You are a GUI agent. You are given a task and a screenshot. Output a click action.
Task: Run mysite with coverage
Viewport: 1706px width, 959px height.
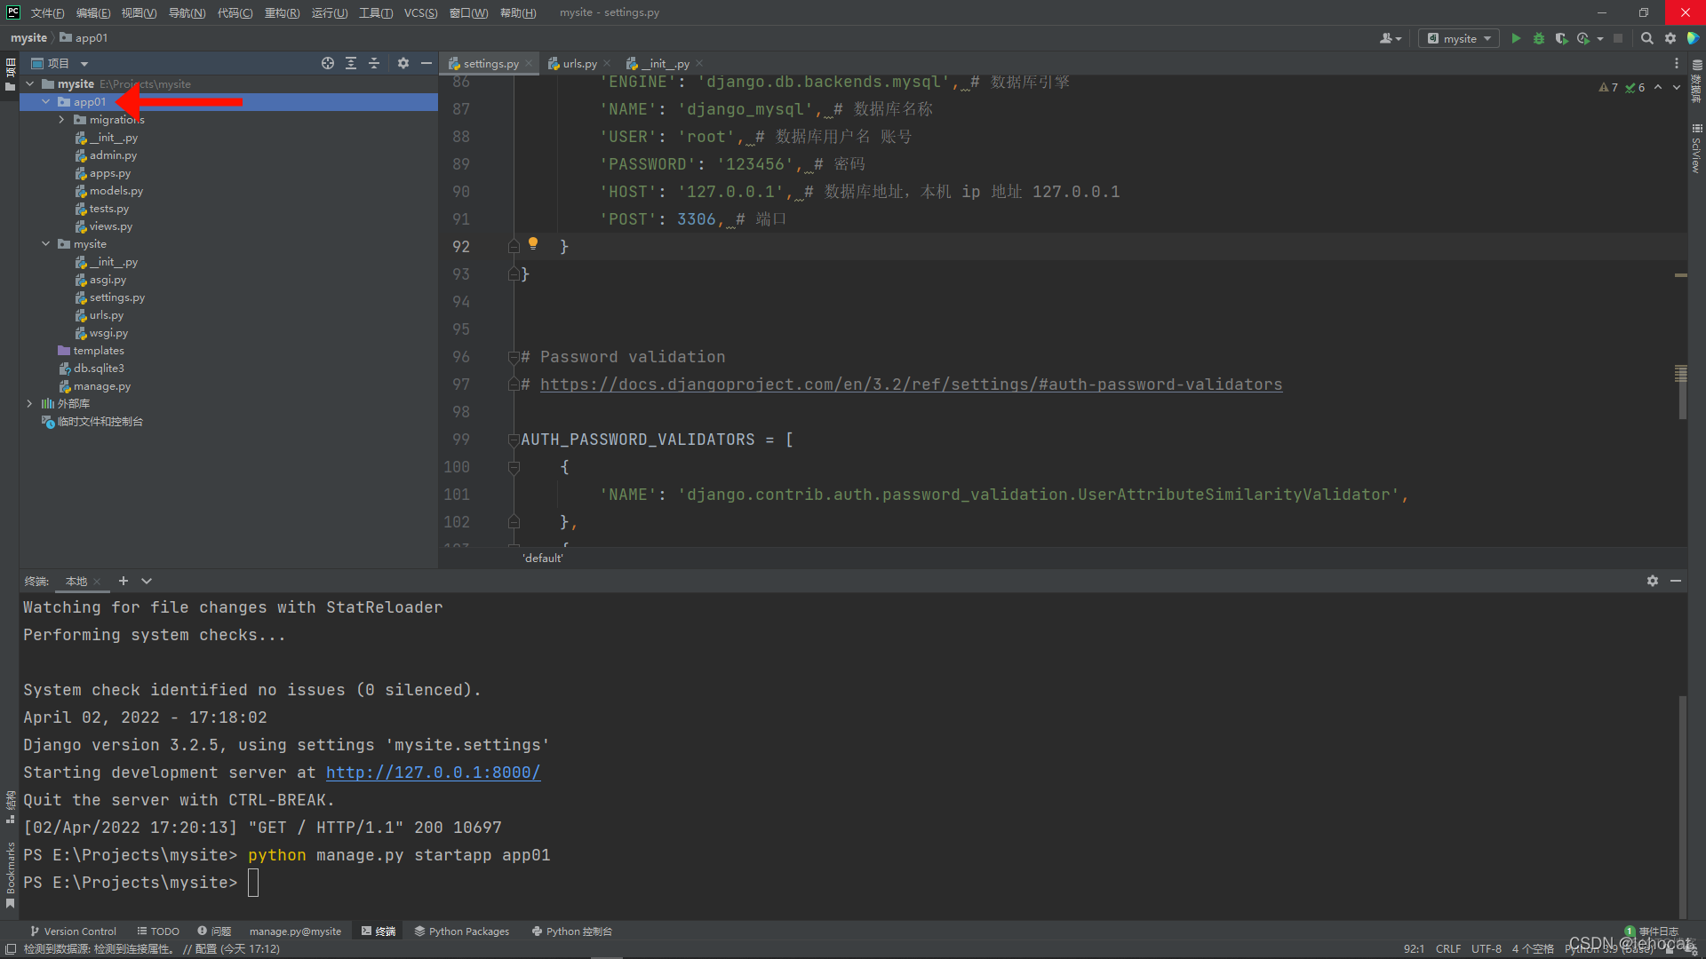click(x=1561, y=38)
